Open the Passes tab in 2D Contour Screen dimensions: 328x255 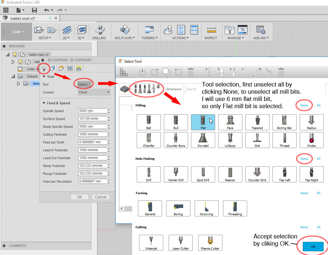coord(70,68)
